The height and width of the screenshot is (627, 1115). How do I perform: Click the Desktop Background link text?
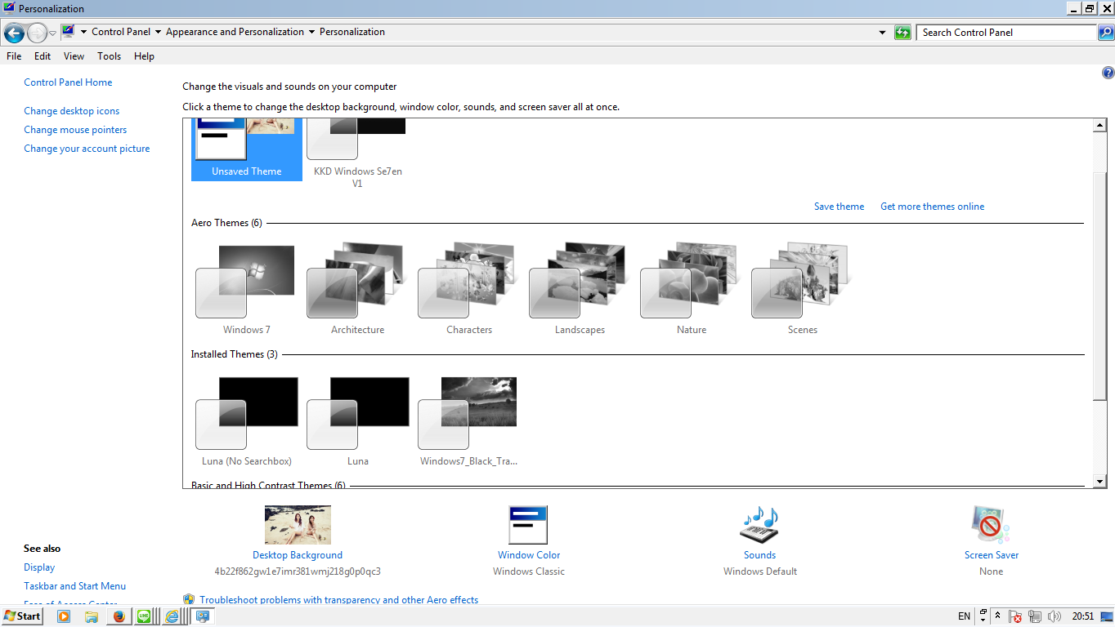(298, 555)
